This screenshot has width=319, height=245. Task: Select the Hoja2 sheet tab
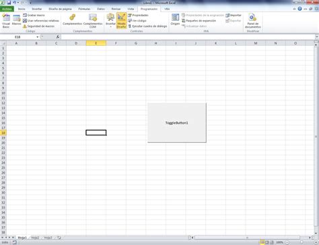tap(35, 238)
